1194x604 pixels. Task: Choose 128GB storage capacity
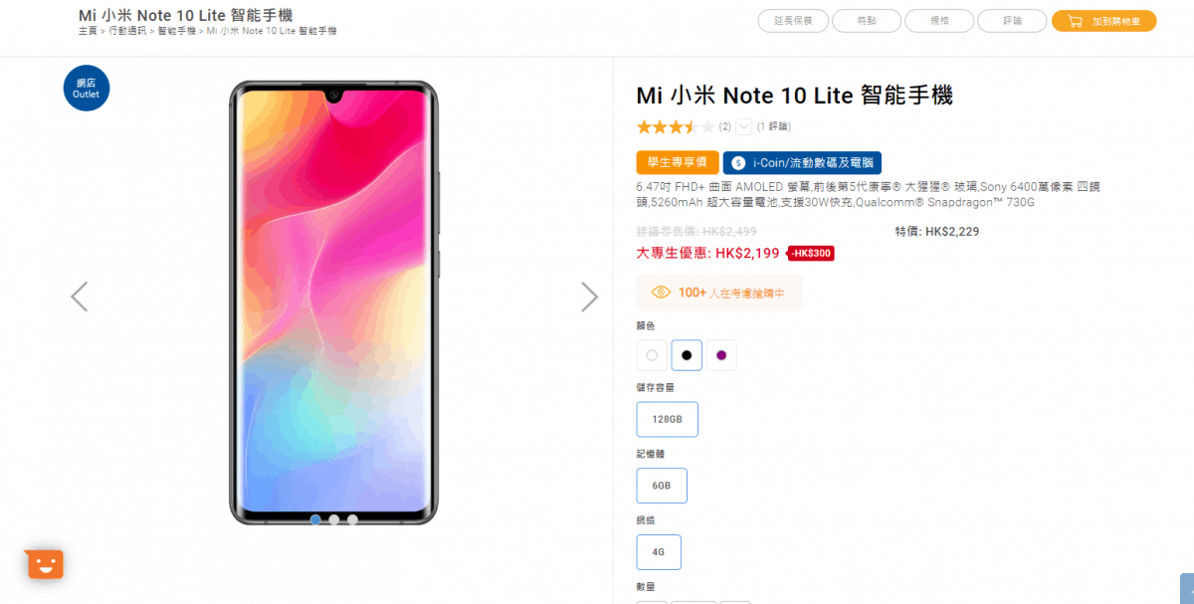[668, 419]
